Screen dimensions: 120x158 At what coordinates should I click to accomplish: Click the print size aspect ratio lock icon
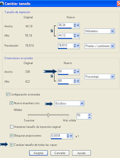point(52,31)
